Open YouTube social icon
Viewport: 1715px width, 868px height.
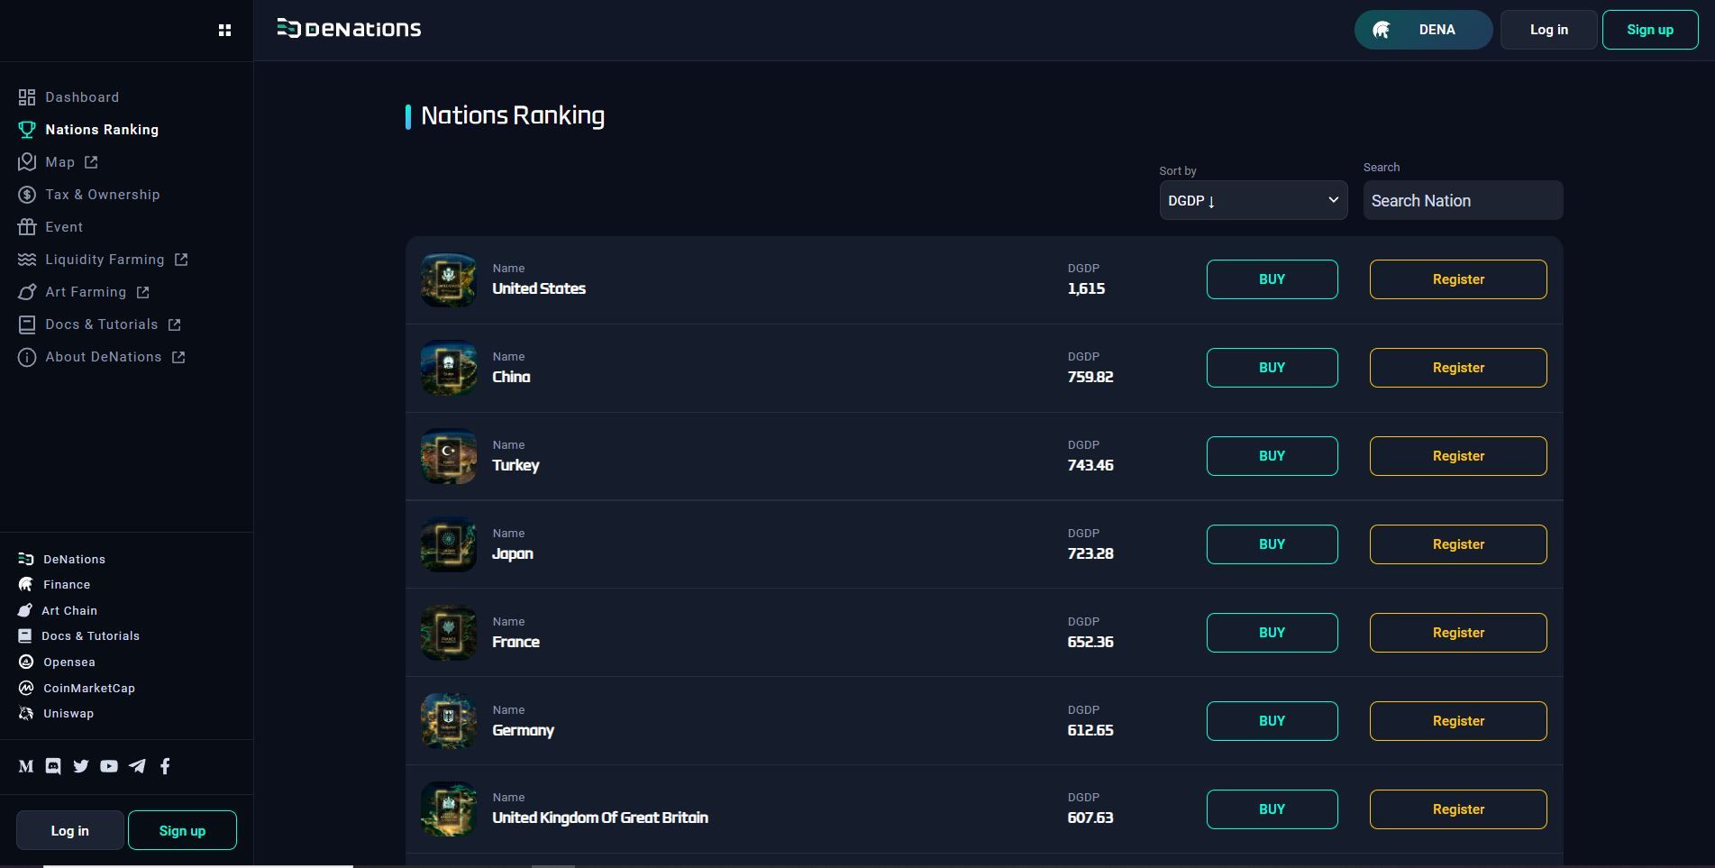(x=109, y=766)
